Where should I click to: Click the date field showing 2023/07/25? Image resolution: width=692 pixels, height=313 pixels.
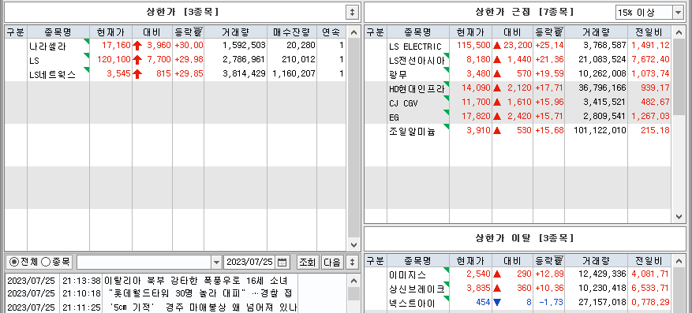click(x=250, y=263)
